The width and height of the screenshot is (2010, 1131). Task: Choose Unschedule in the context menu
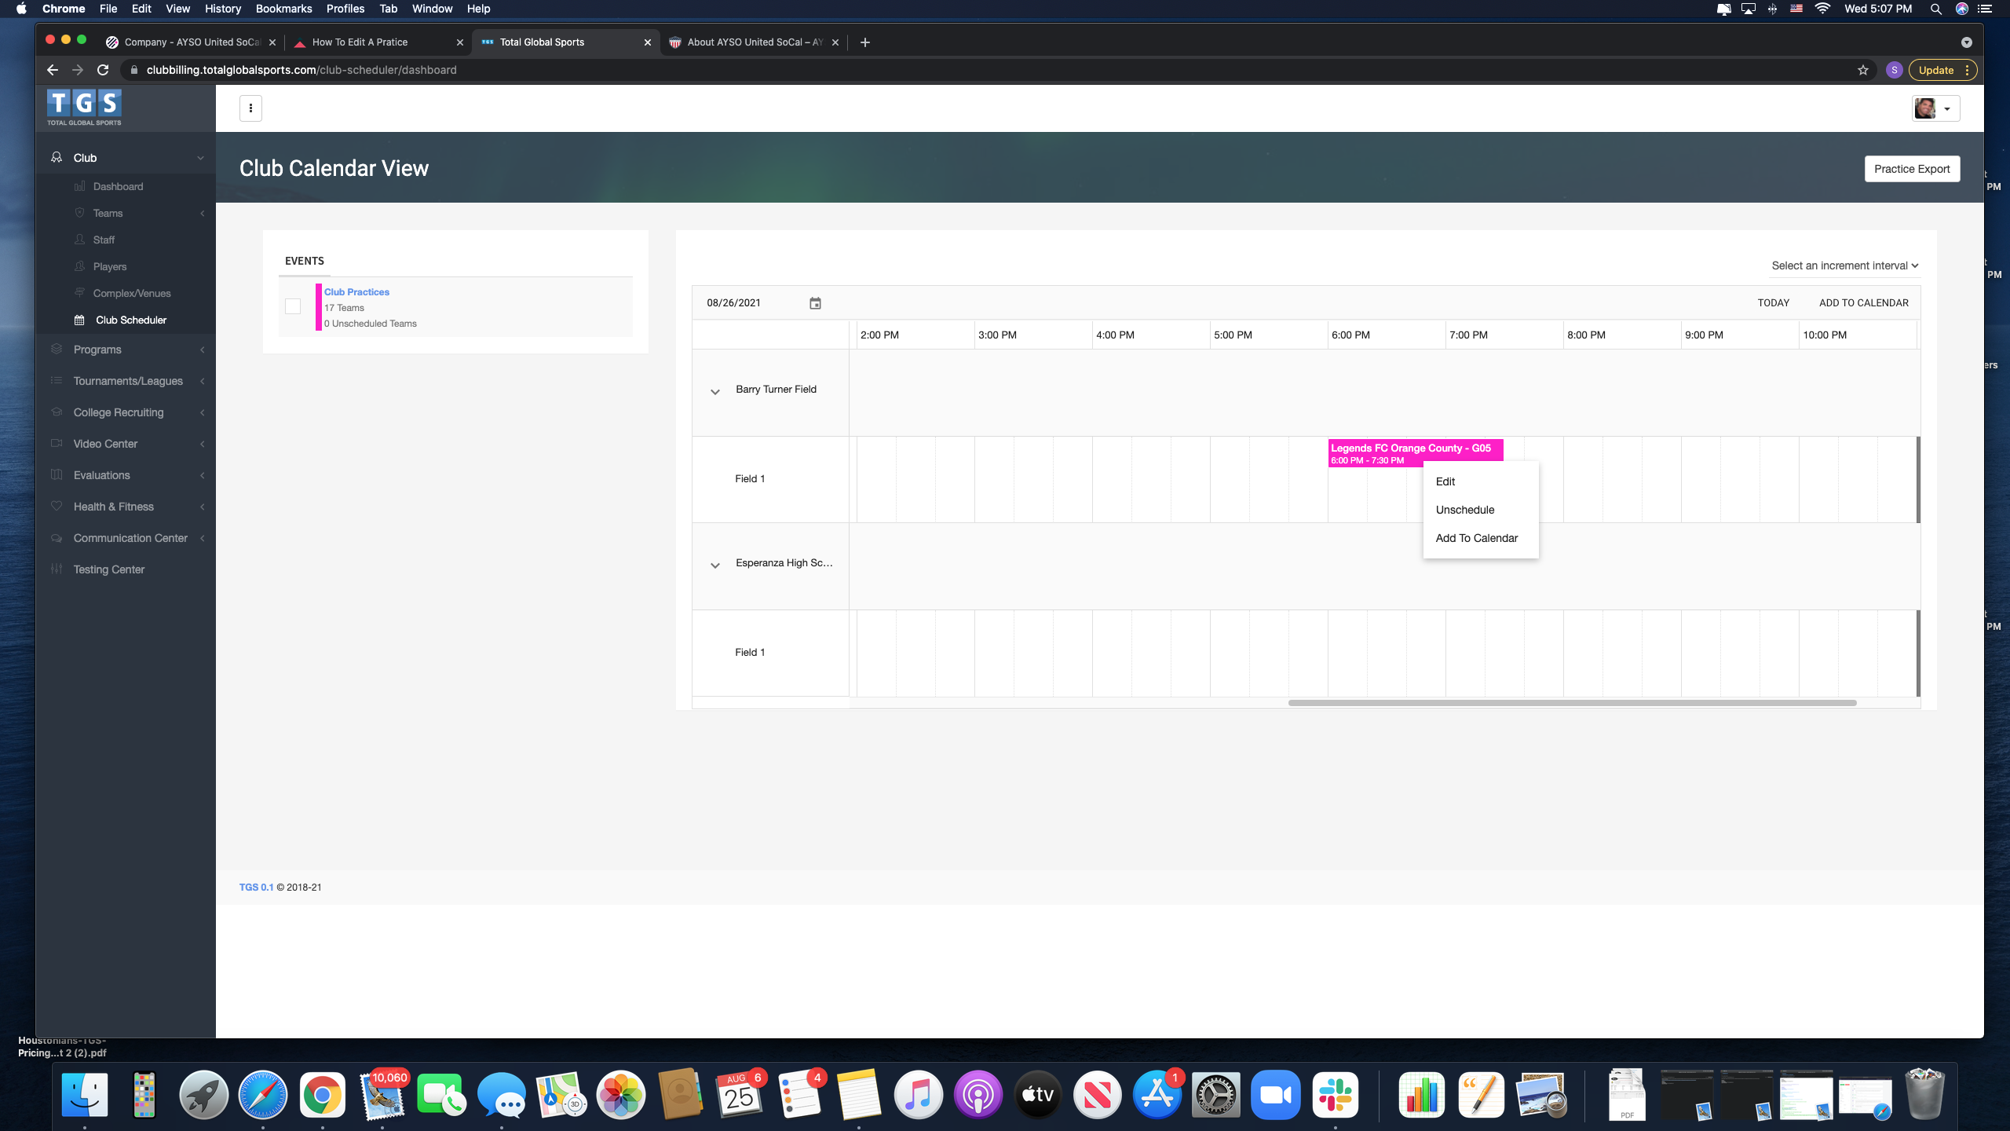coord(1480,510)
